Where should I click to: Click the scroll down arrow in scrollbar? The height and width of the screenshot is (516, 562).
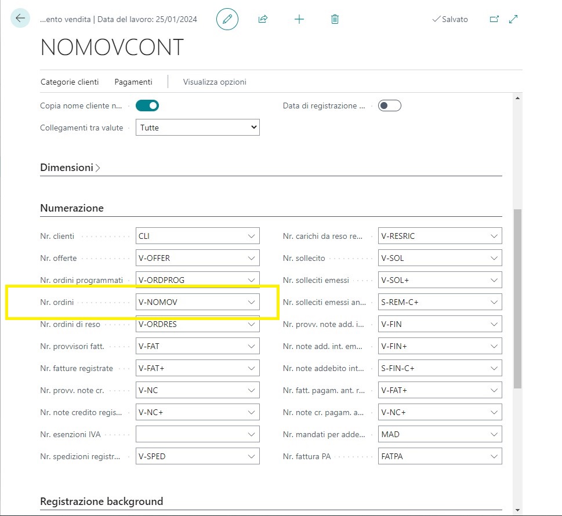point(517,510)
